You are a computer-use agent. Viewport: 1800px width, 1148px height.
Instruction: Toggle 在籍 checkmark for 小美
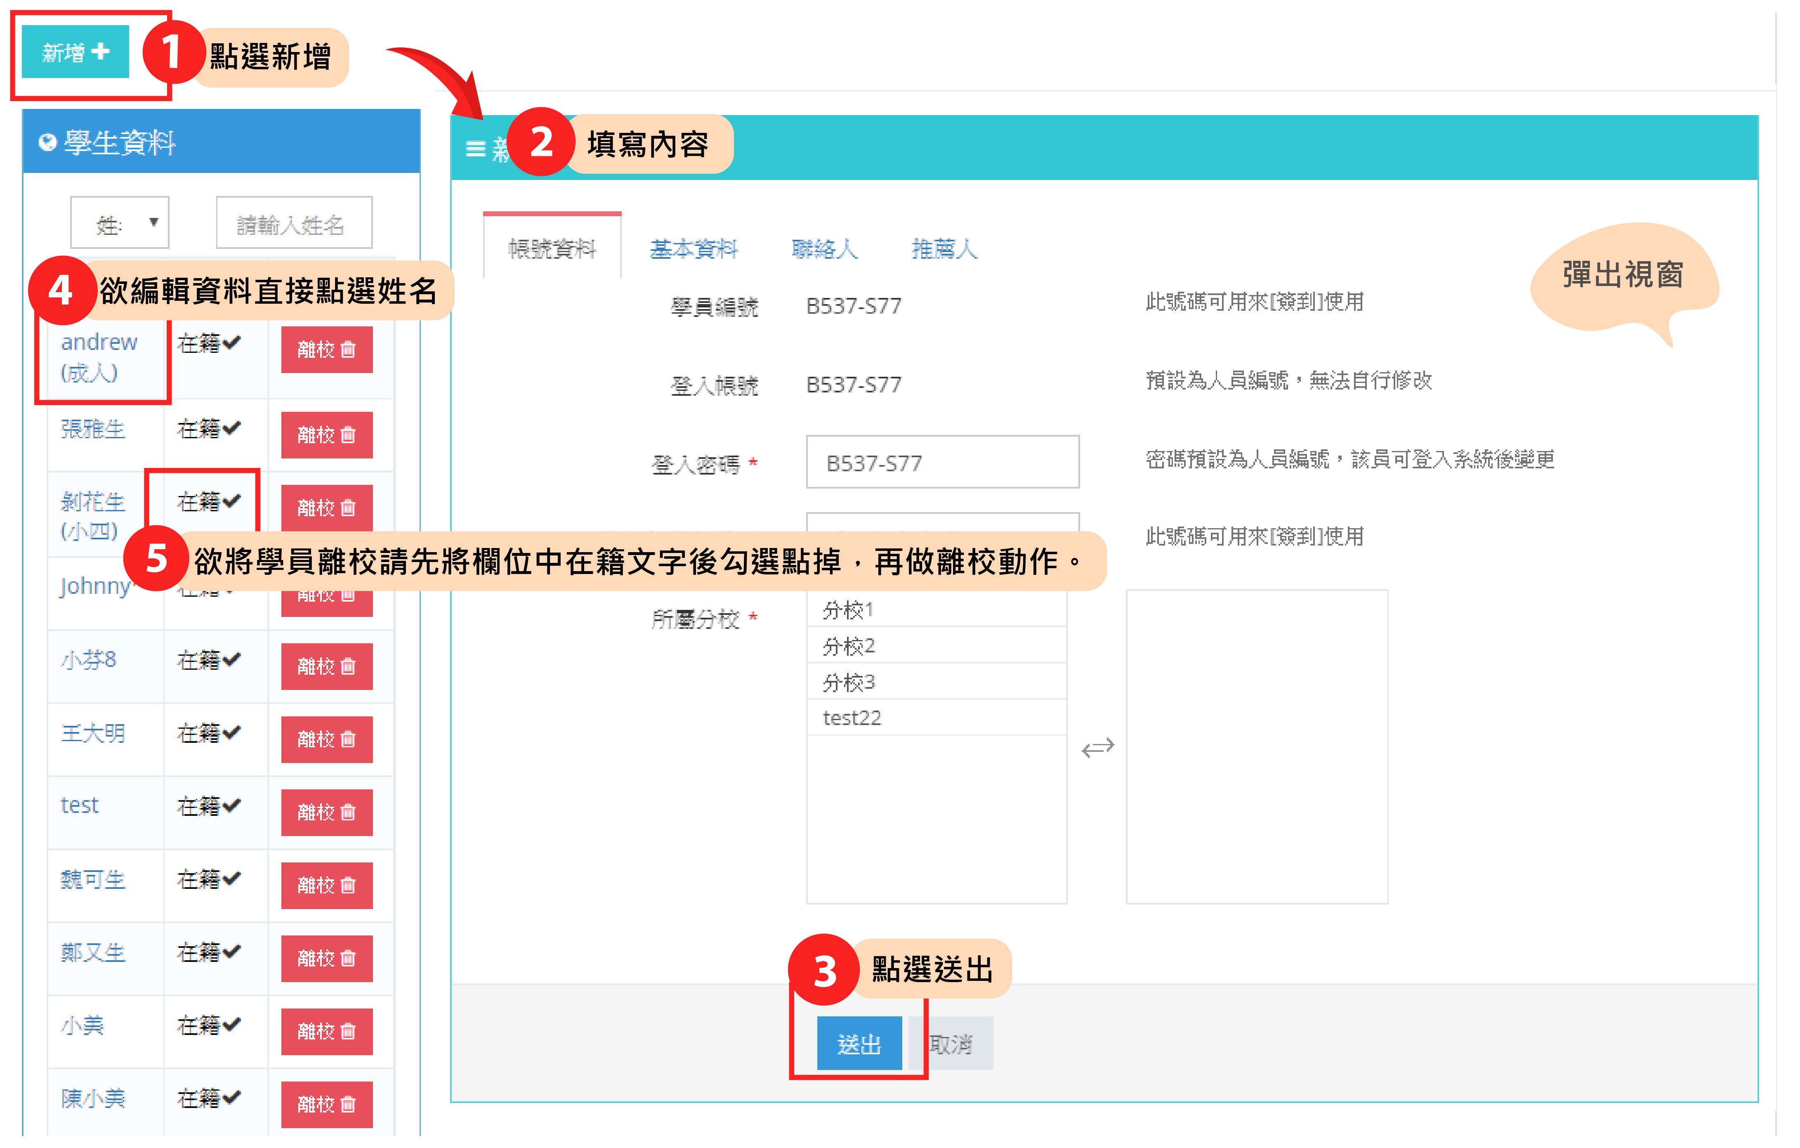coord(232,1024)
